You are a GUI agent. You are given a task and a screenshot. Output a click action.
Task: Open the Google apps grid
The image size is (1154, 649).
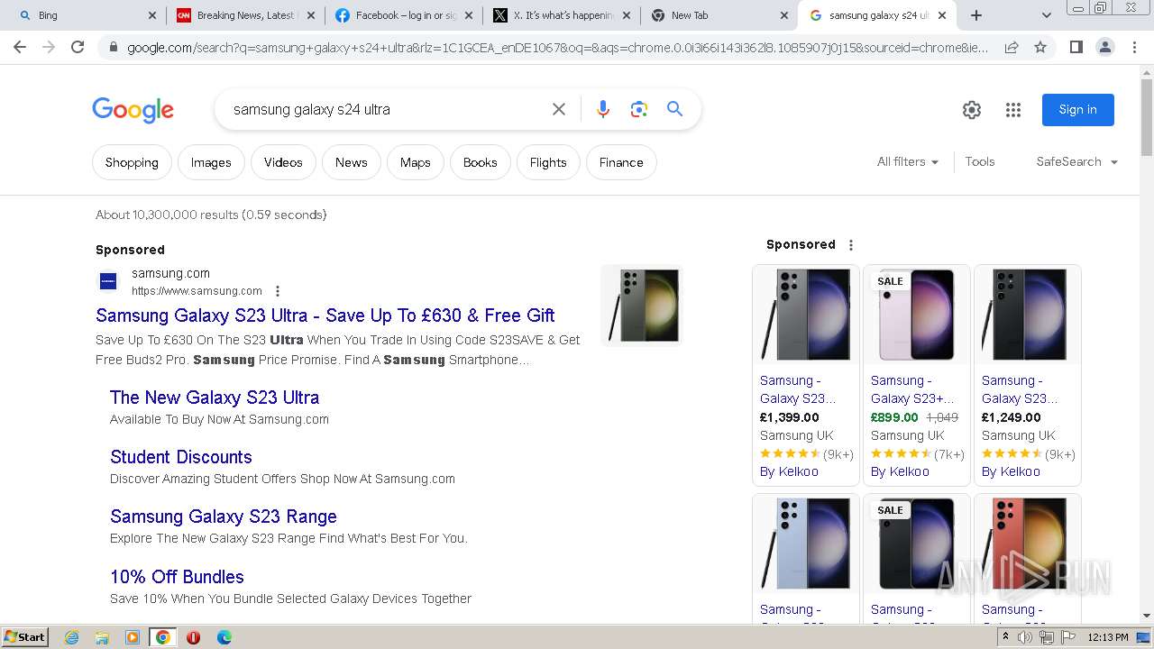click(x=1013, y=110)
